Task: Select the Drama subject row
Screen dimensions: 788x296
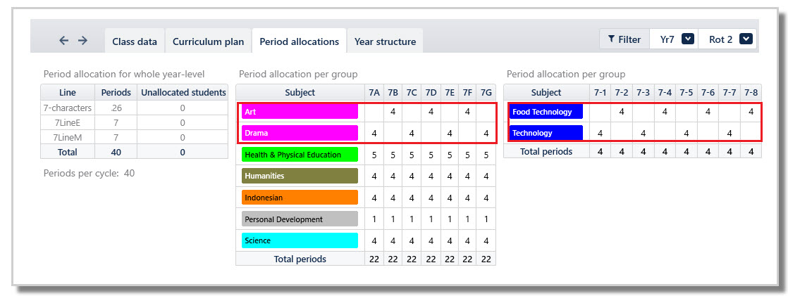Action: click(367, 133)
